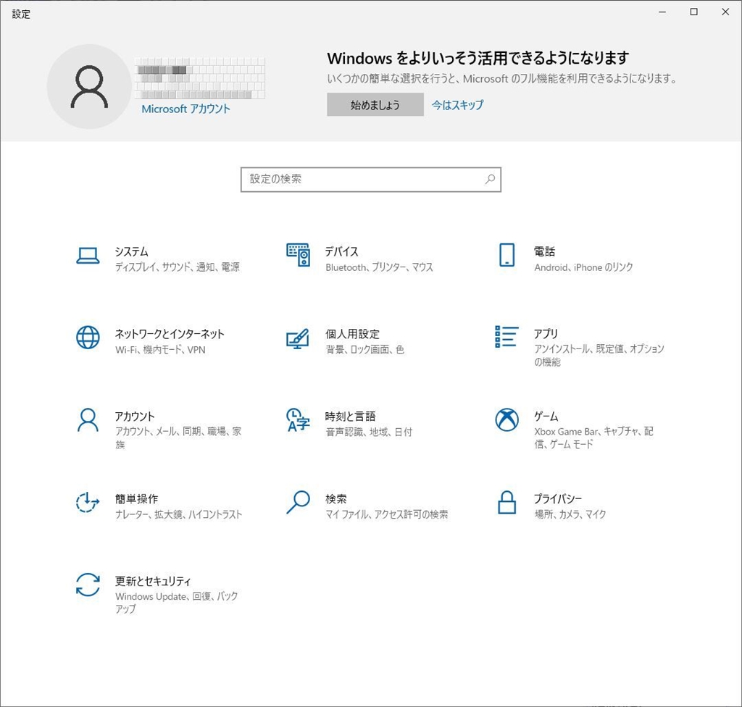742x707 pixels.
Task: Click the text マイ ファイル、アクセス許可の検索
Action: click(387, 514)
